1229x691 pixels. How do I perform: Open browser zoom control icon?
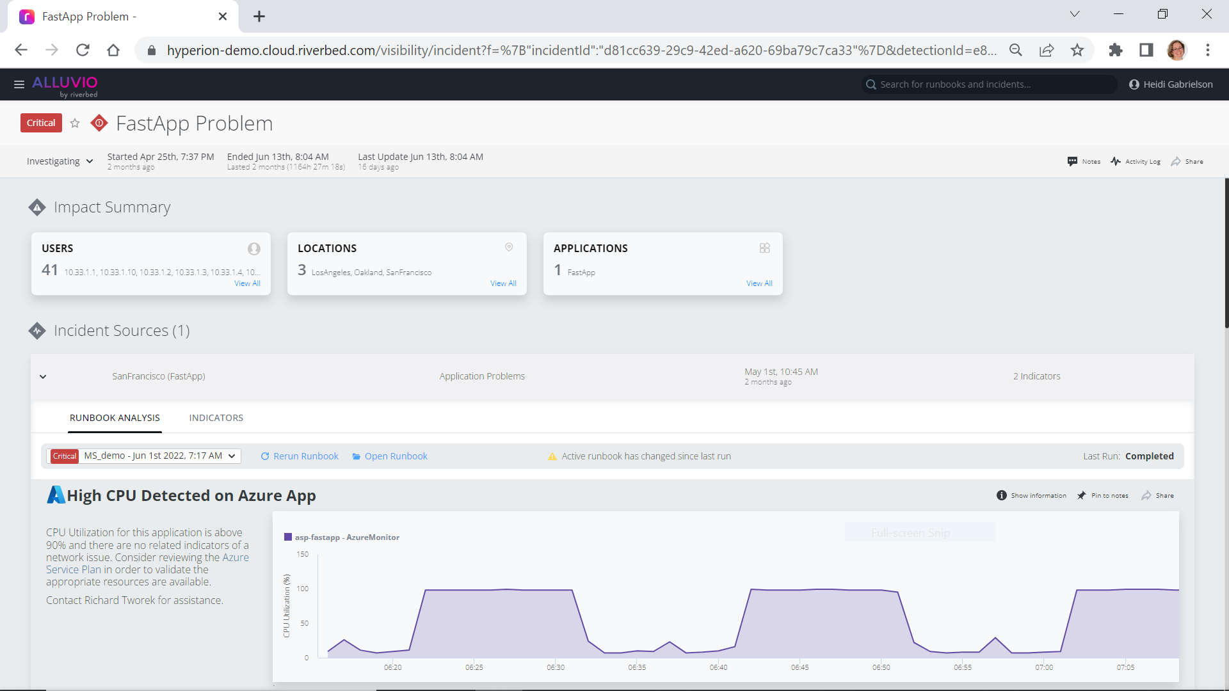click(1016, 50)
